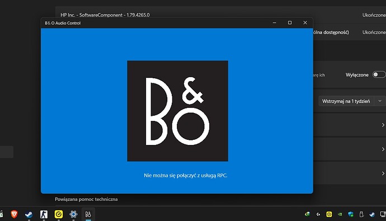Image resolution: width=386 pixels, height=221 pixels.
Task: Click the white G tray icon beside Norton
Action: click(x=318, y=214)
